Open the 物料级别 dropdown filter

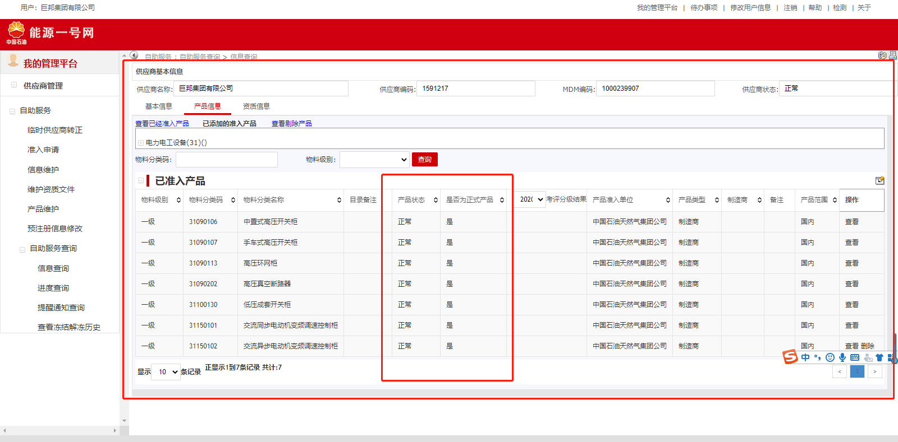tap(374, 160)
